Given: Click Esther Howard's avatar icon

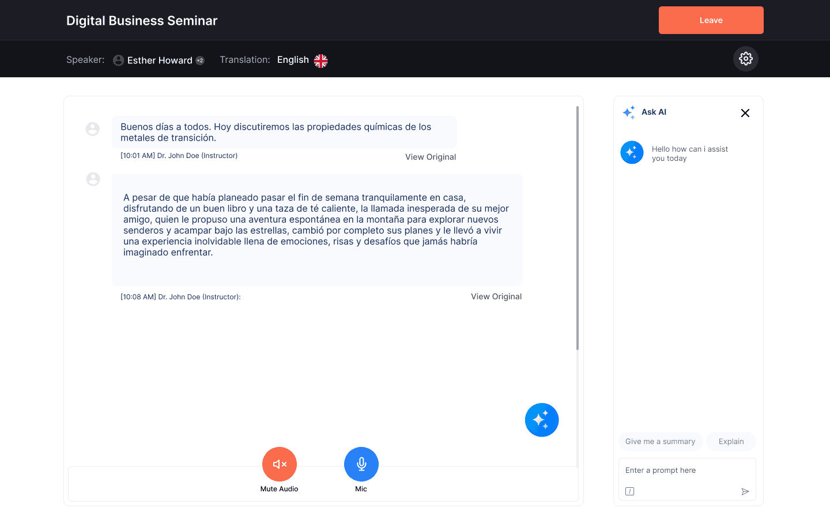Looking at the screenshot, I should 119,61.
